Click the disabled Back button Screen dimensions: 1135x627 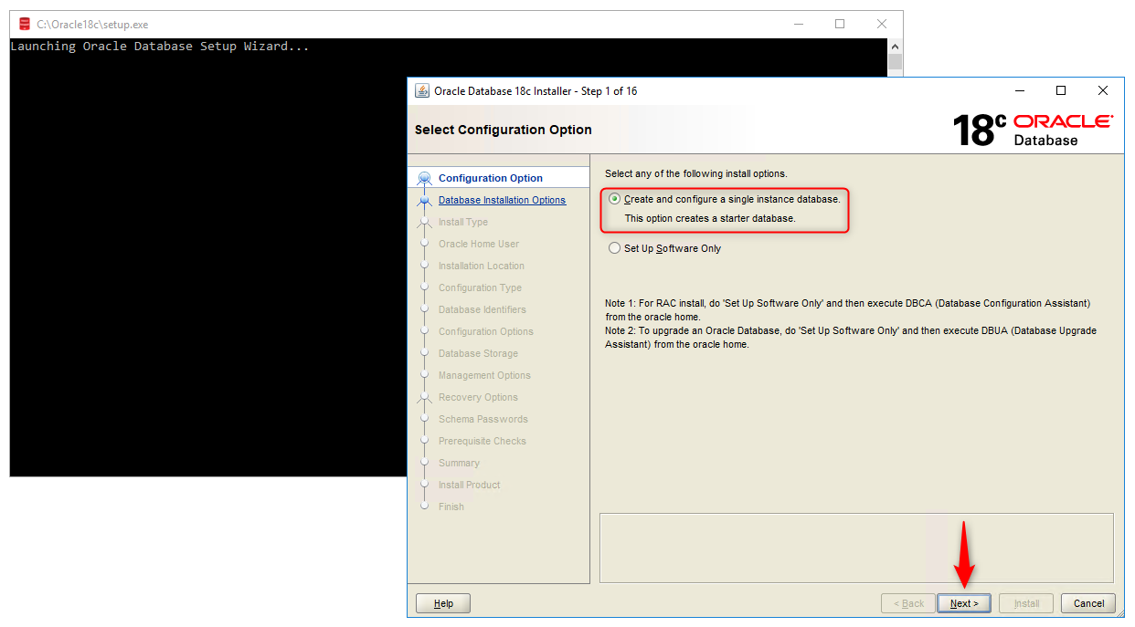[907, 603]
